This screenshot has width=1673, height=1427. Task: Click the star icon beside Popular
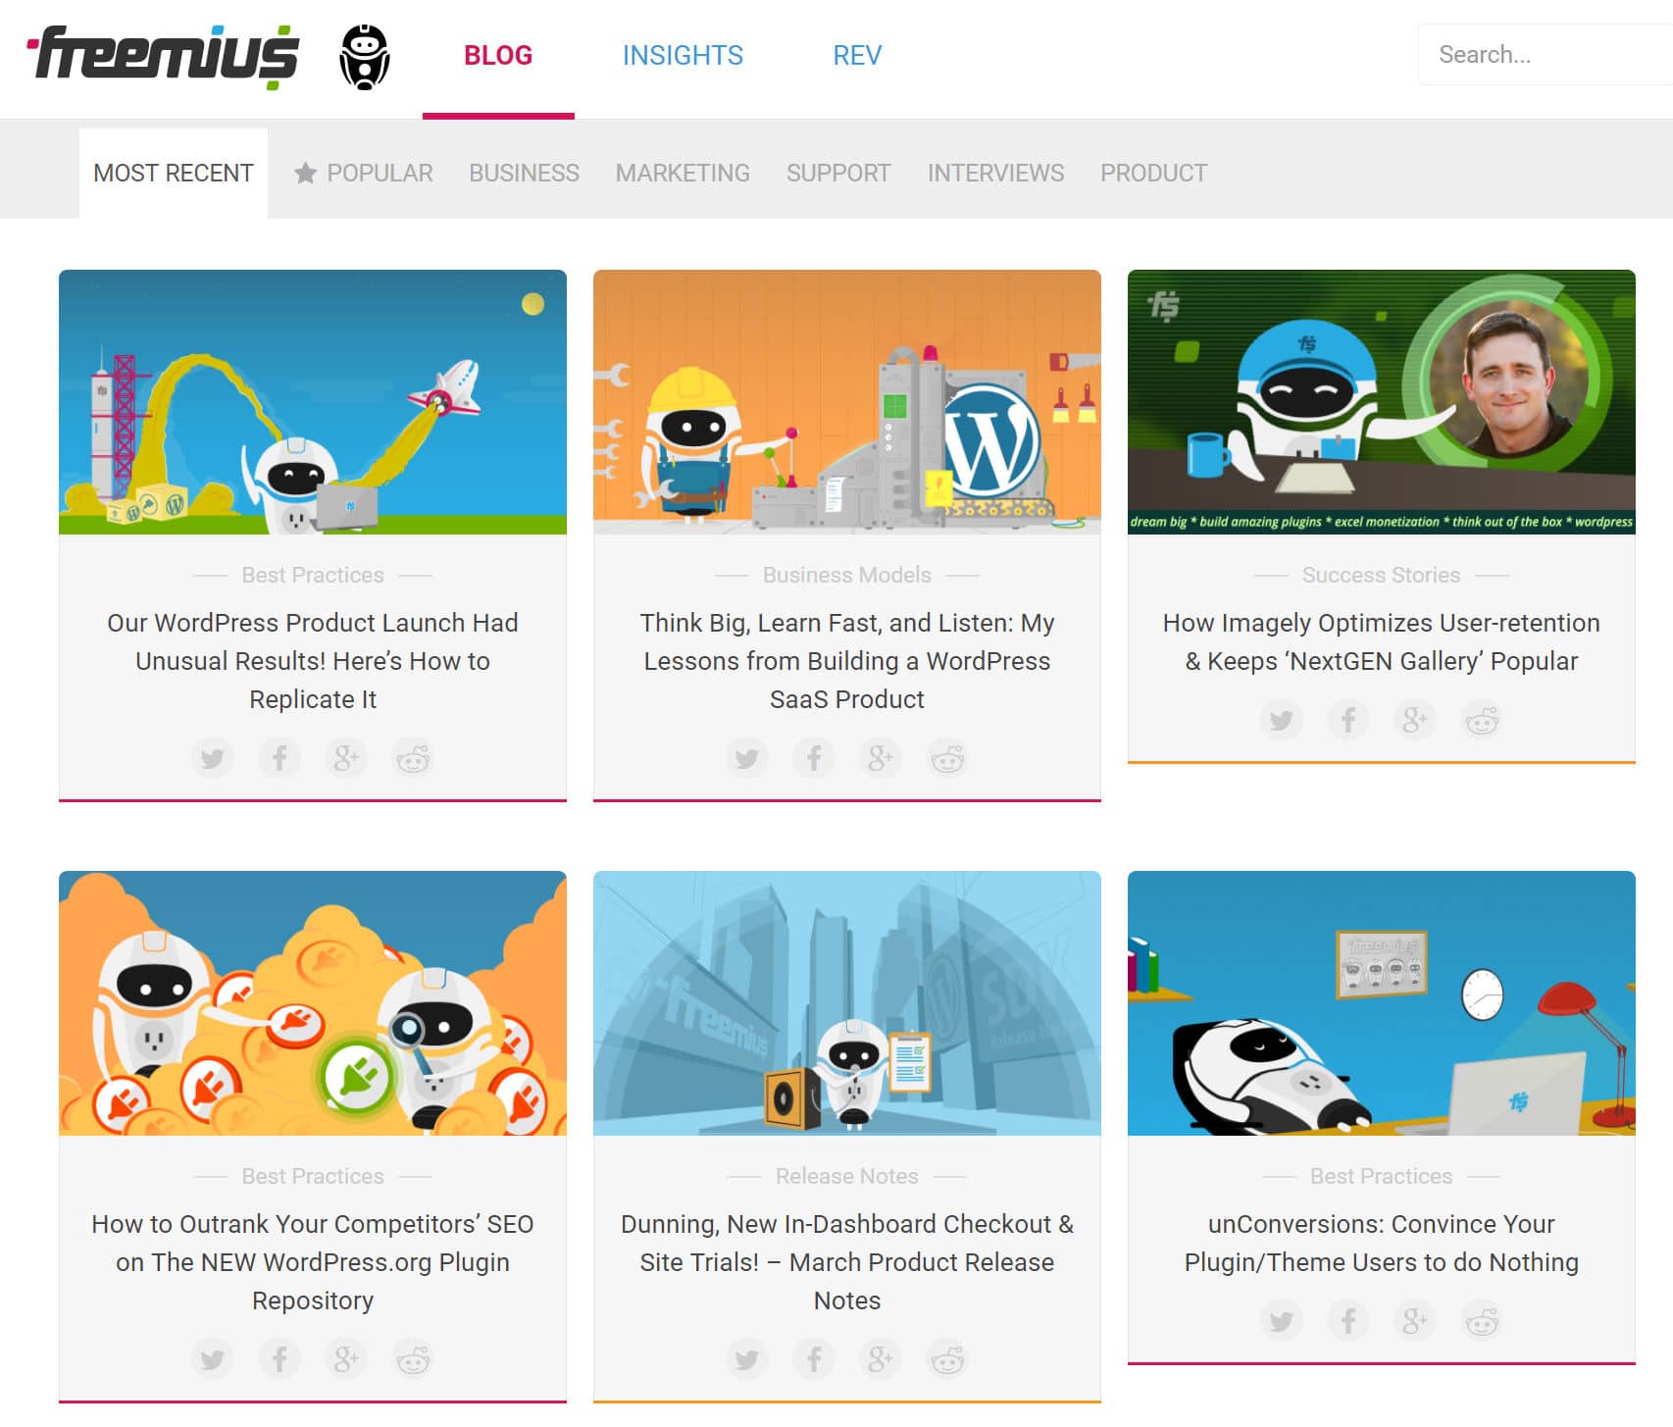[x=305, y=173]
